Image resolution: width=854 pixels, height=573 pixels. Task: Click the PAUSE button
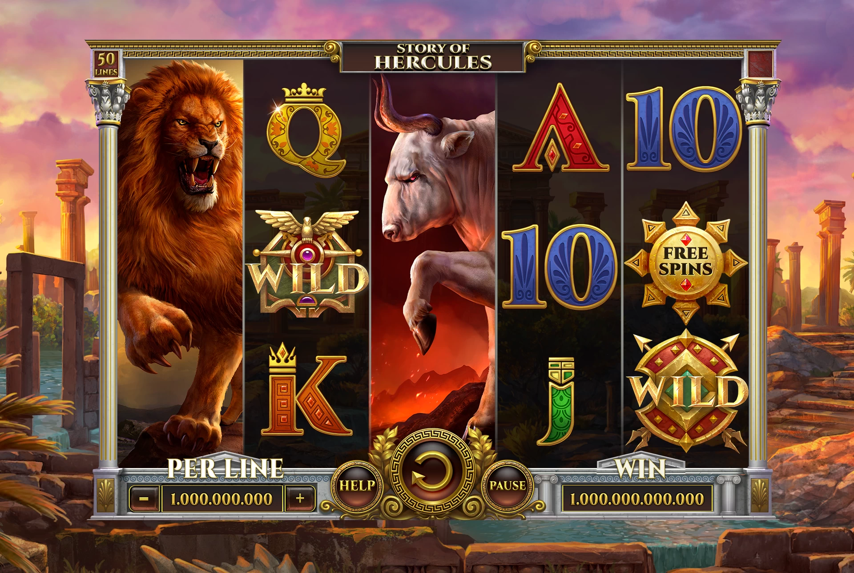click(508, 485)
